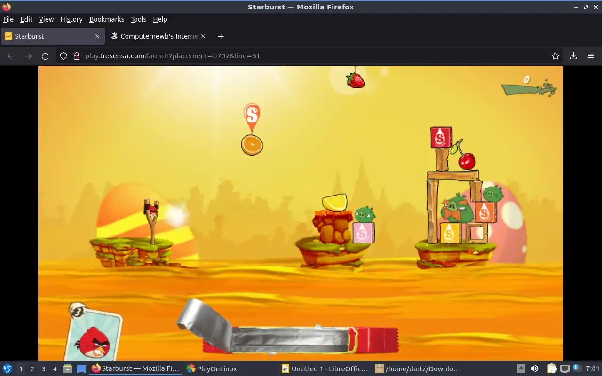
Task: Open the Help menu
Action: [160, 19]
